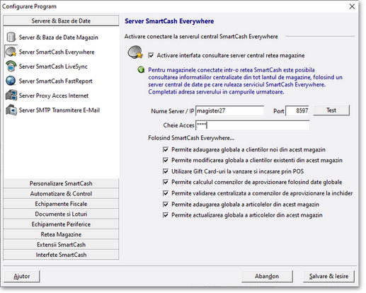Expand the Echipamente Fiscale section
The height and width of the screenshot is (293, 366).
coord(61,204)
